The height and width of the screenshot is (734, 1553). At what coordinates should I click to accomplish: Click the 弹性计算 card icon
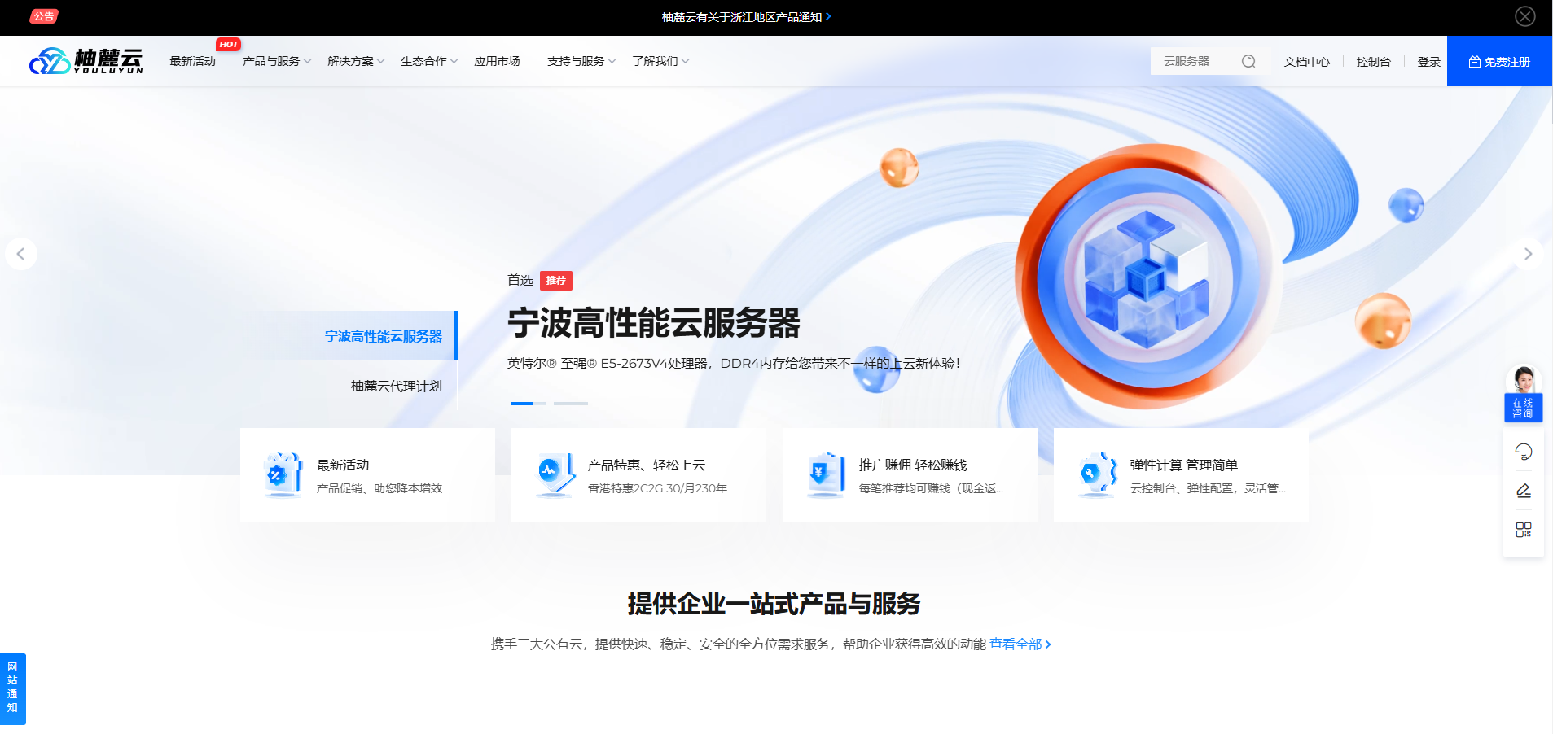pos(1097,474)
